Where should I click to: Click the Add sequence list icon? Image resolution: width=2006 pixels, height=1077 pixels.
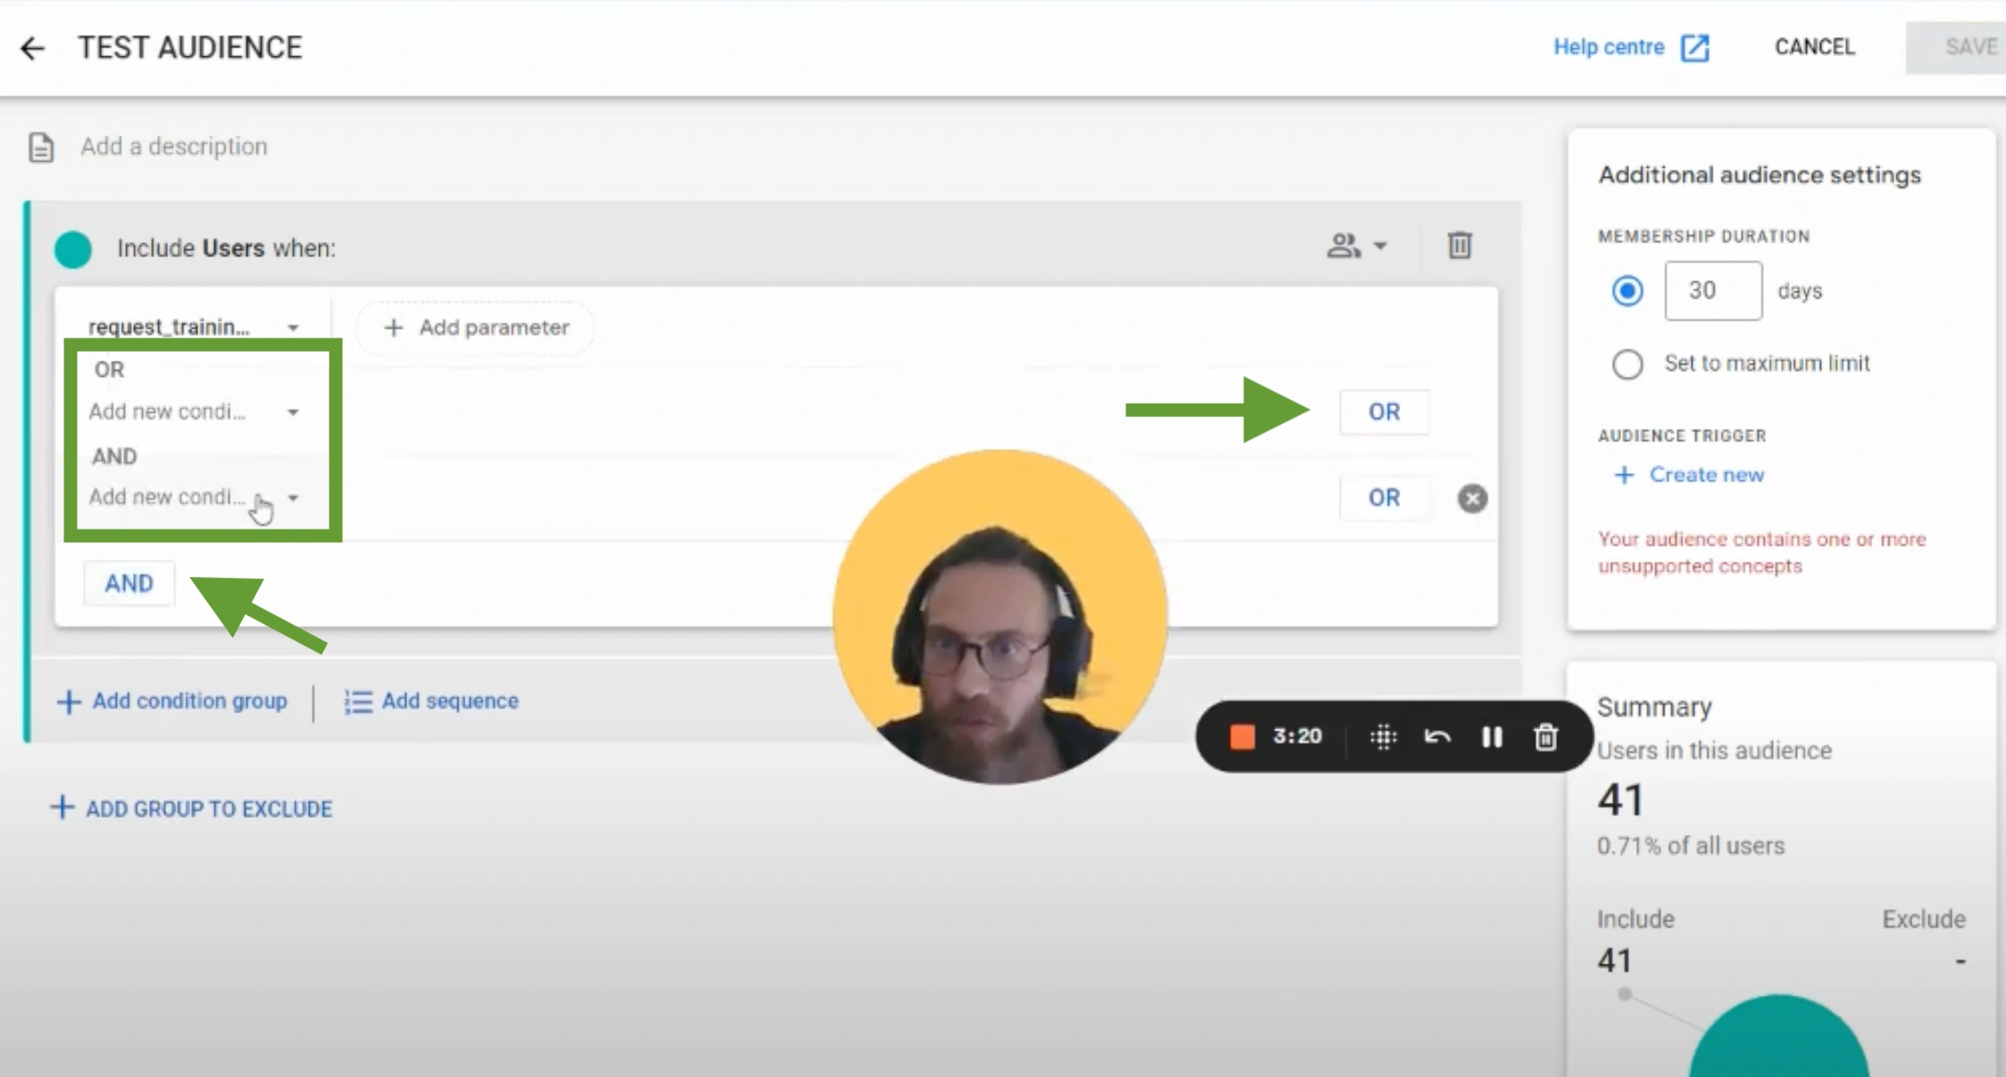click(357, 702)
